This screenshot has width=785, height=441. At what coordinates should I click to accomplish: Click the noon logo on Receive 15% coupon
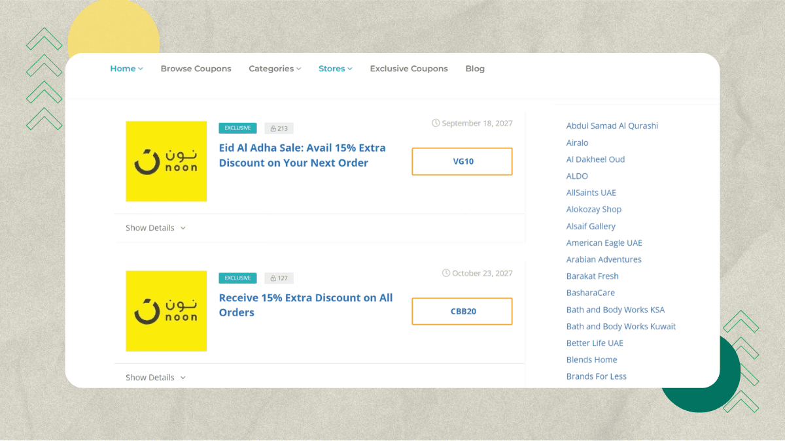click(x=166, y=311)
